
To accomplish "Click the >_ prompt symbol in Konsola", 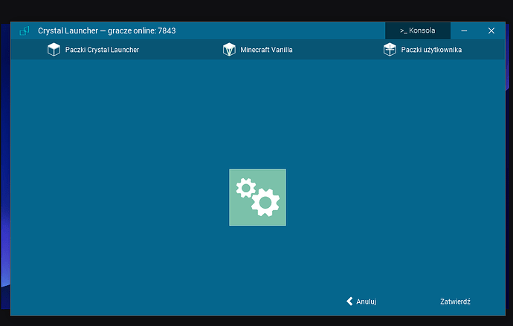I will tap(403, 31).
